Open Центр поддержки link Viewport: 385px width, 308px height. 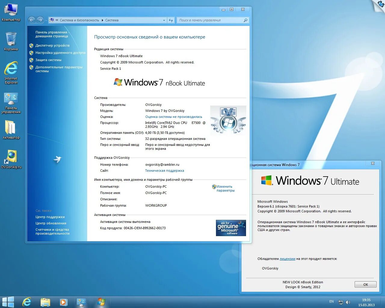(50, 217)
